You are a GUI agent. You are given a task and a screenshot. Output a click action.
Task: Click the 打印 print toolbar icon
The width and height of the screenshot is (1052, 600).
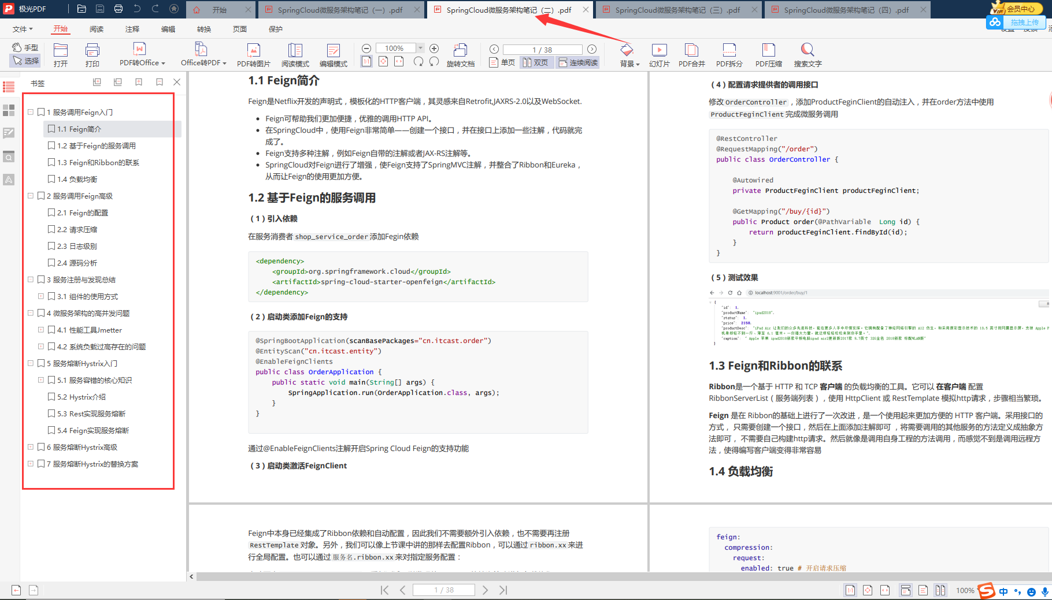pos(92,55)
